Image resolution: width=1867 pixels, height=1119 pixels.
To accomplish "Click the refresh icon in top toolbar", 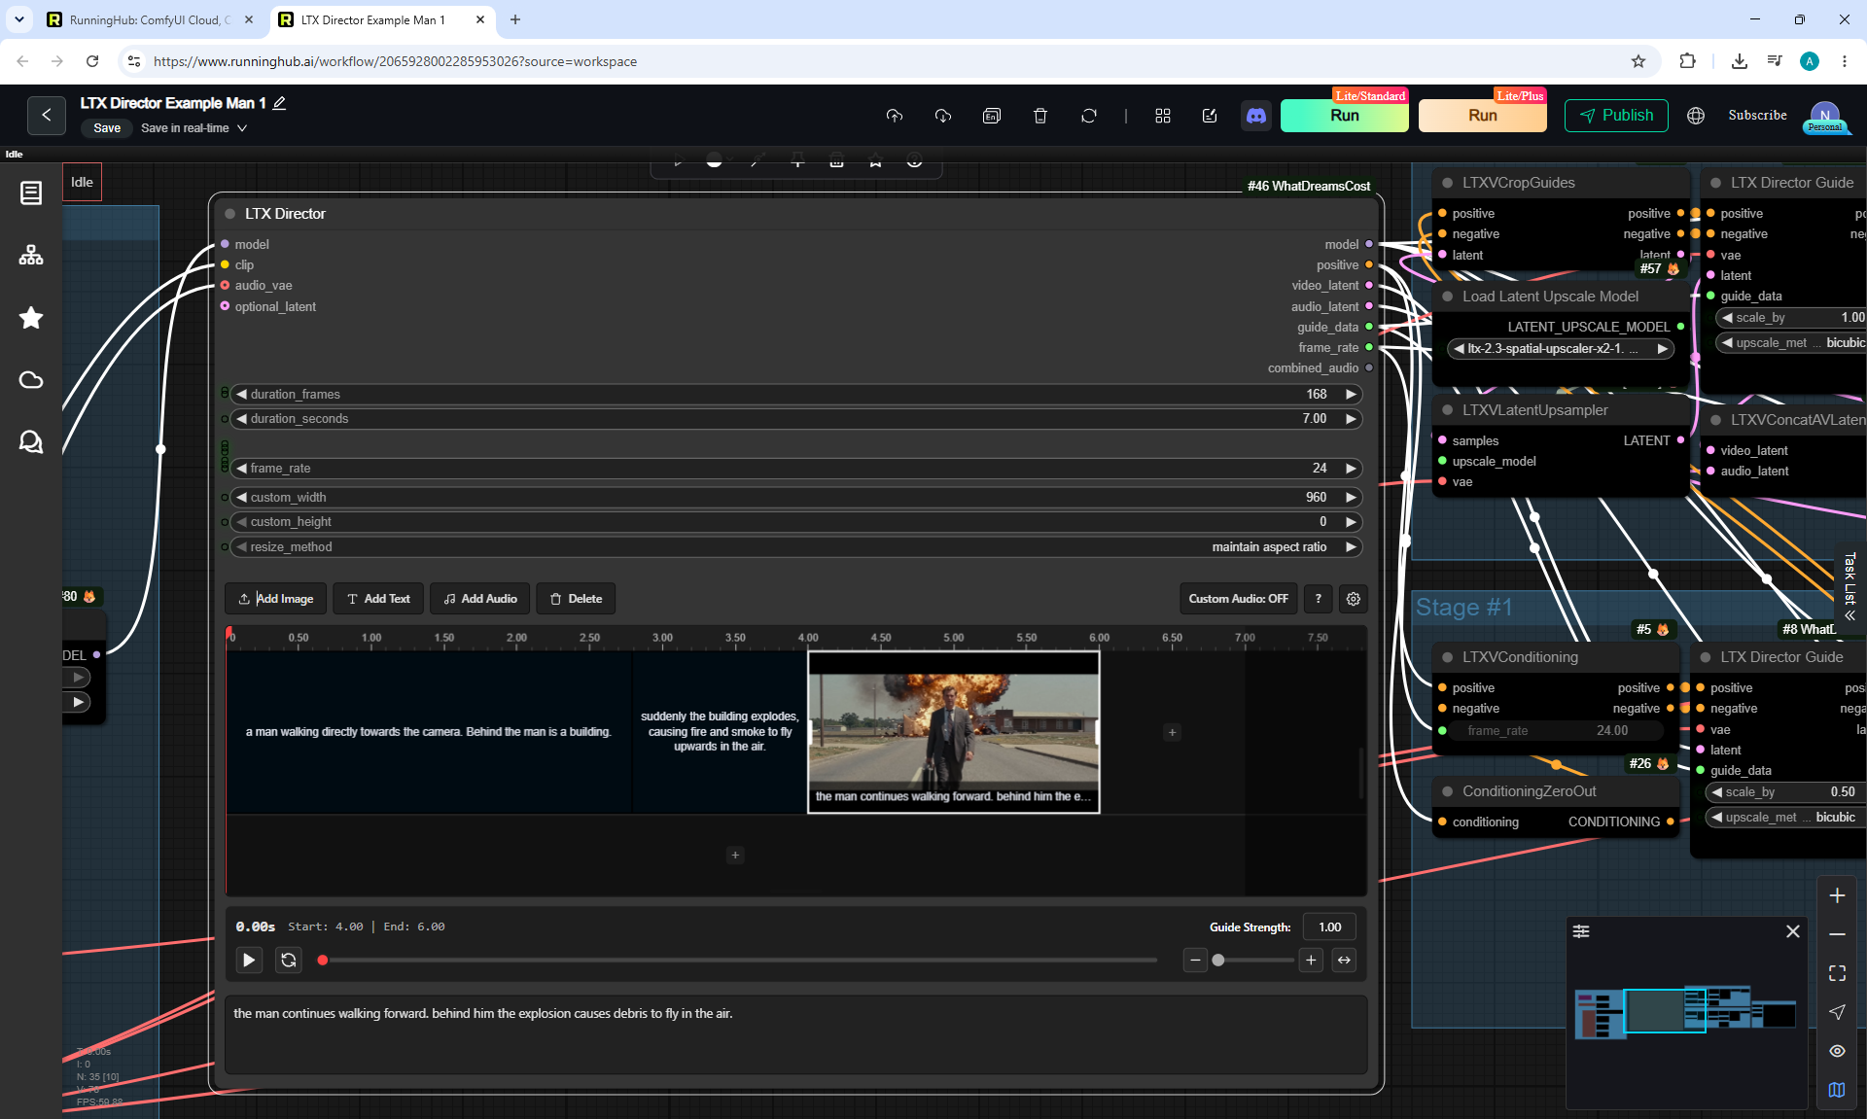I will (x=1089, y=116).
